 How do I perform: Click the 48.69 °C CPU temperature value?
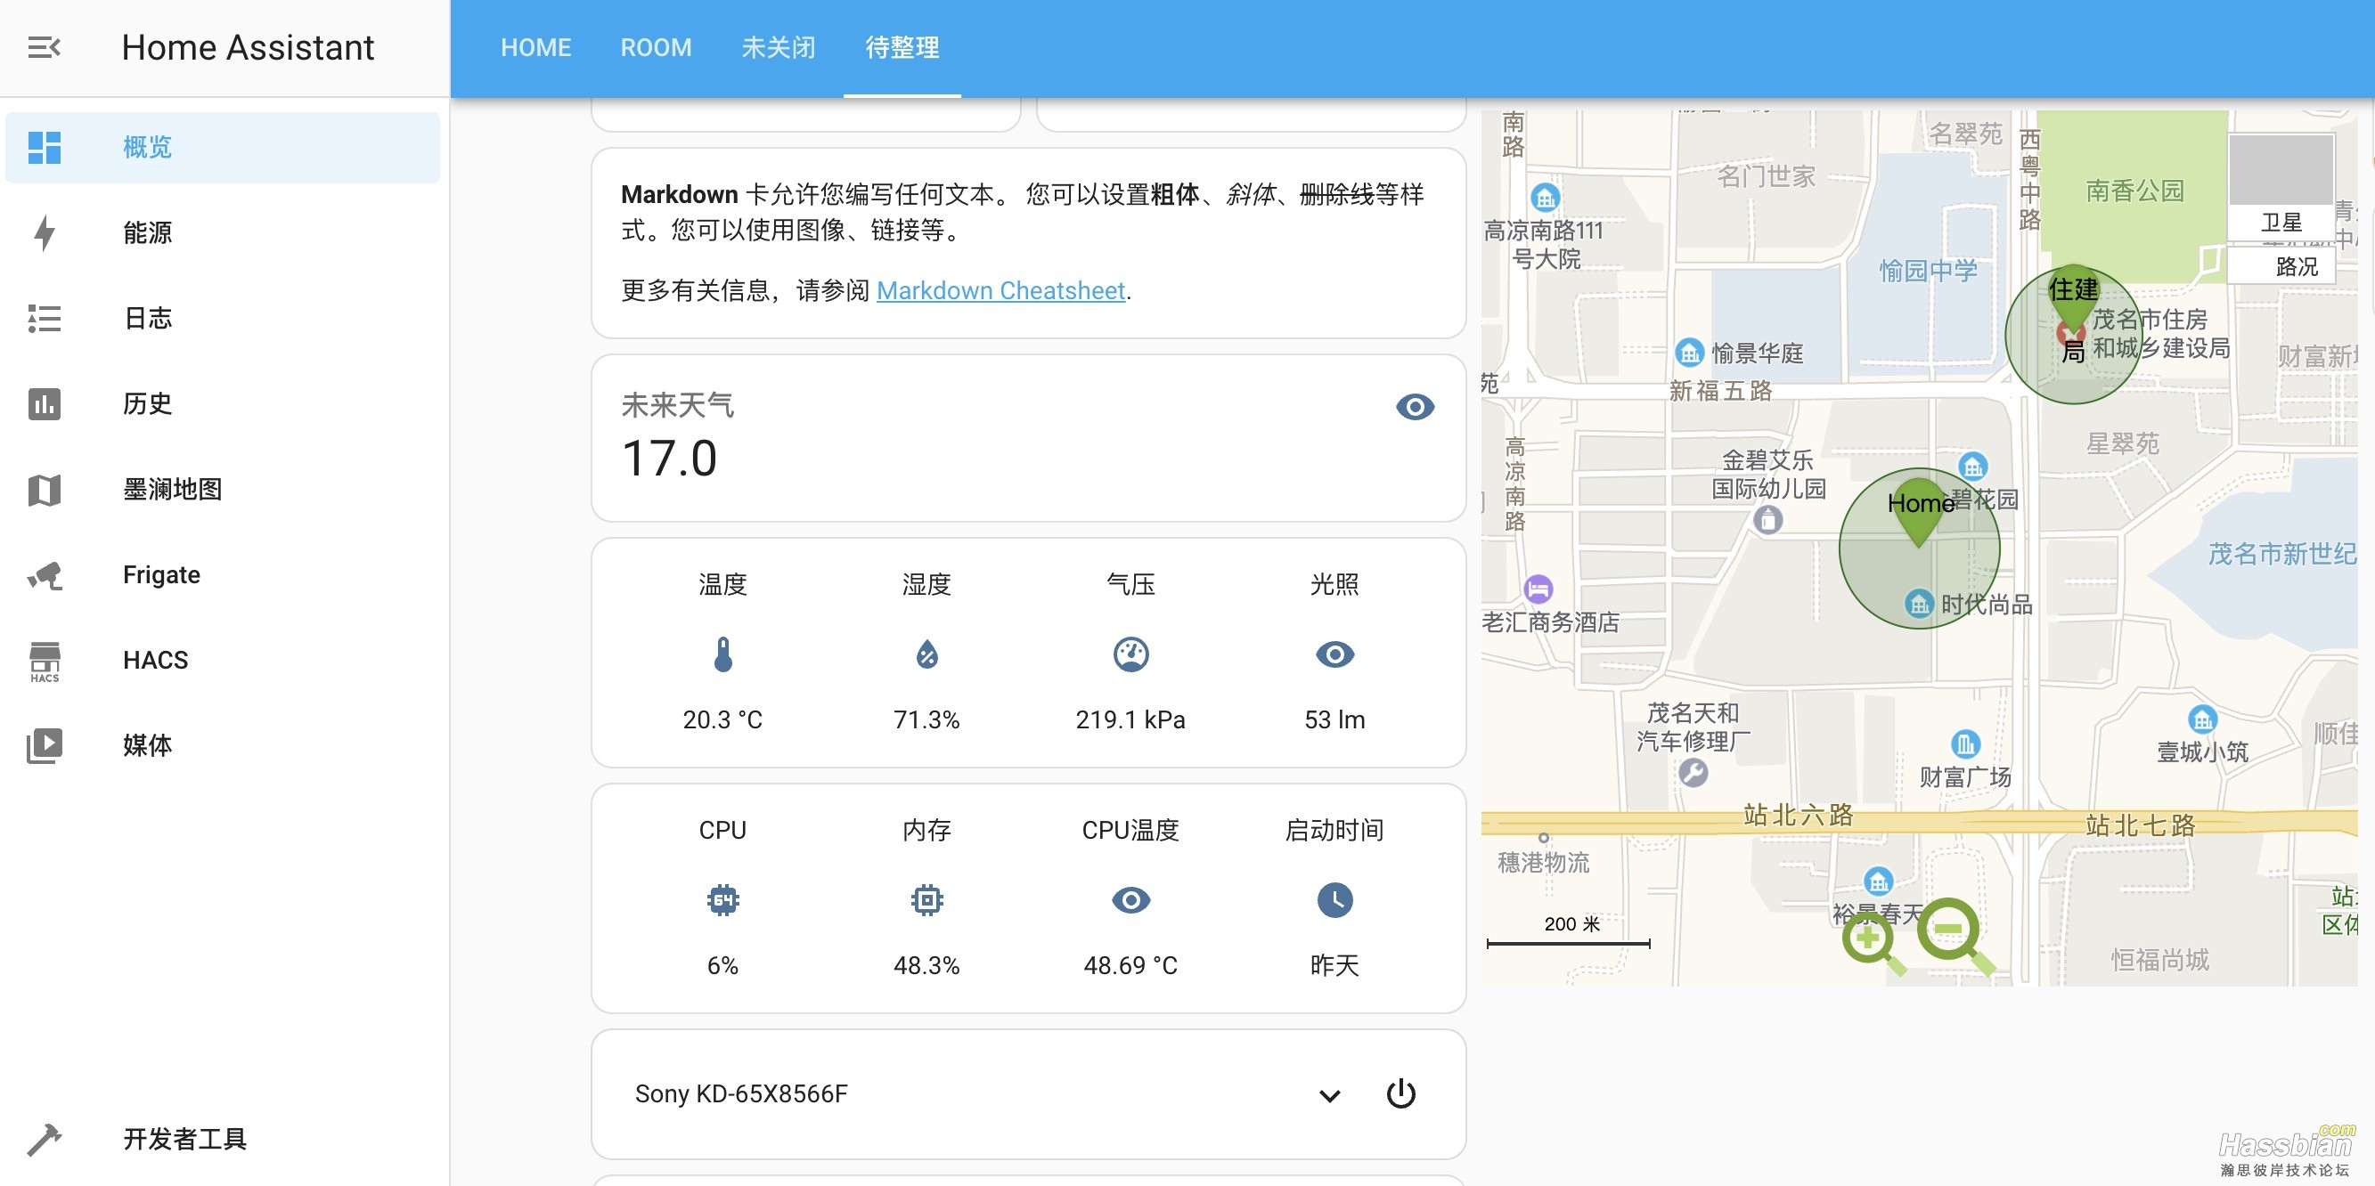[1130, 966]
